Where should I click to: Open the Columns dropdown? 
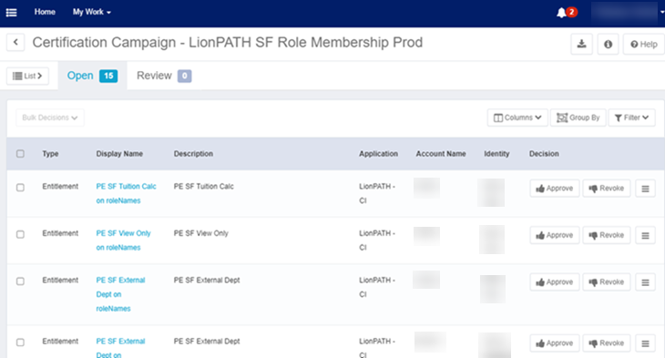pos(517,118)
